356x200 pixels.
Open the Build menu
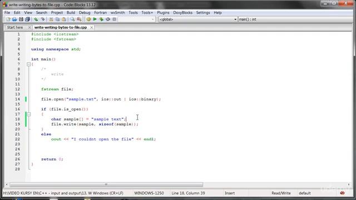click(71, 12)
